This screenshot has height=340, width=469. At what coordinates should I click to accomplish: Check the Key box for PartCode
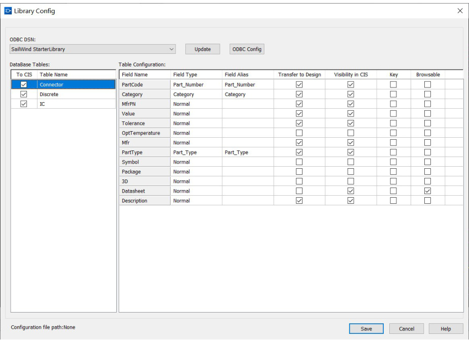[x=393, y=84]
